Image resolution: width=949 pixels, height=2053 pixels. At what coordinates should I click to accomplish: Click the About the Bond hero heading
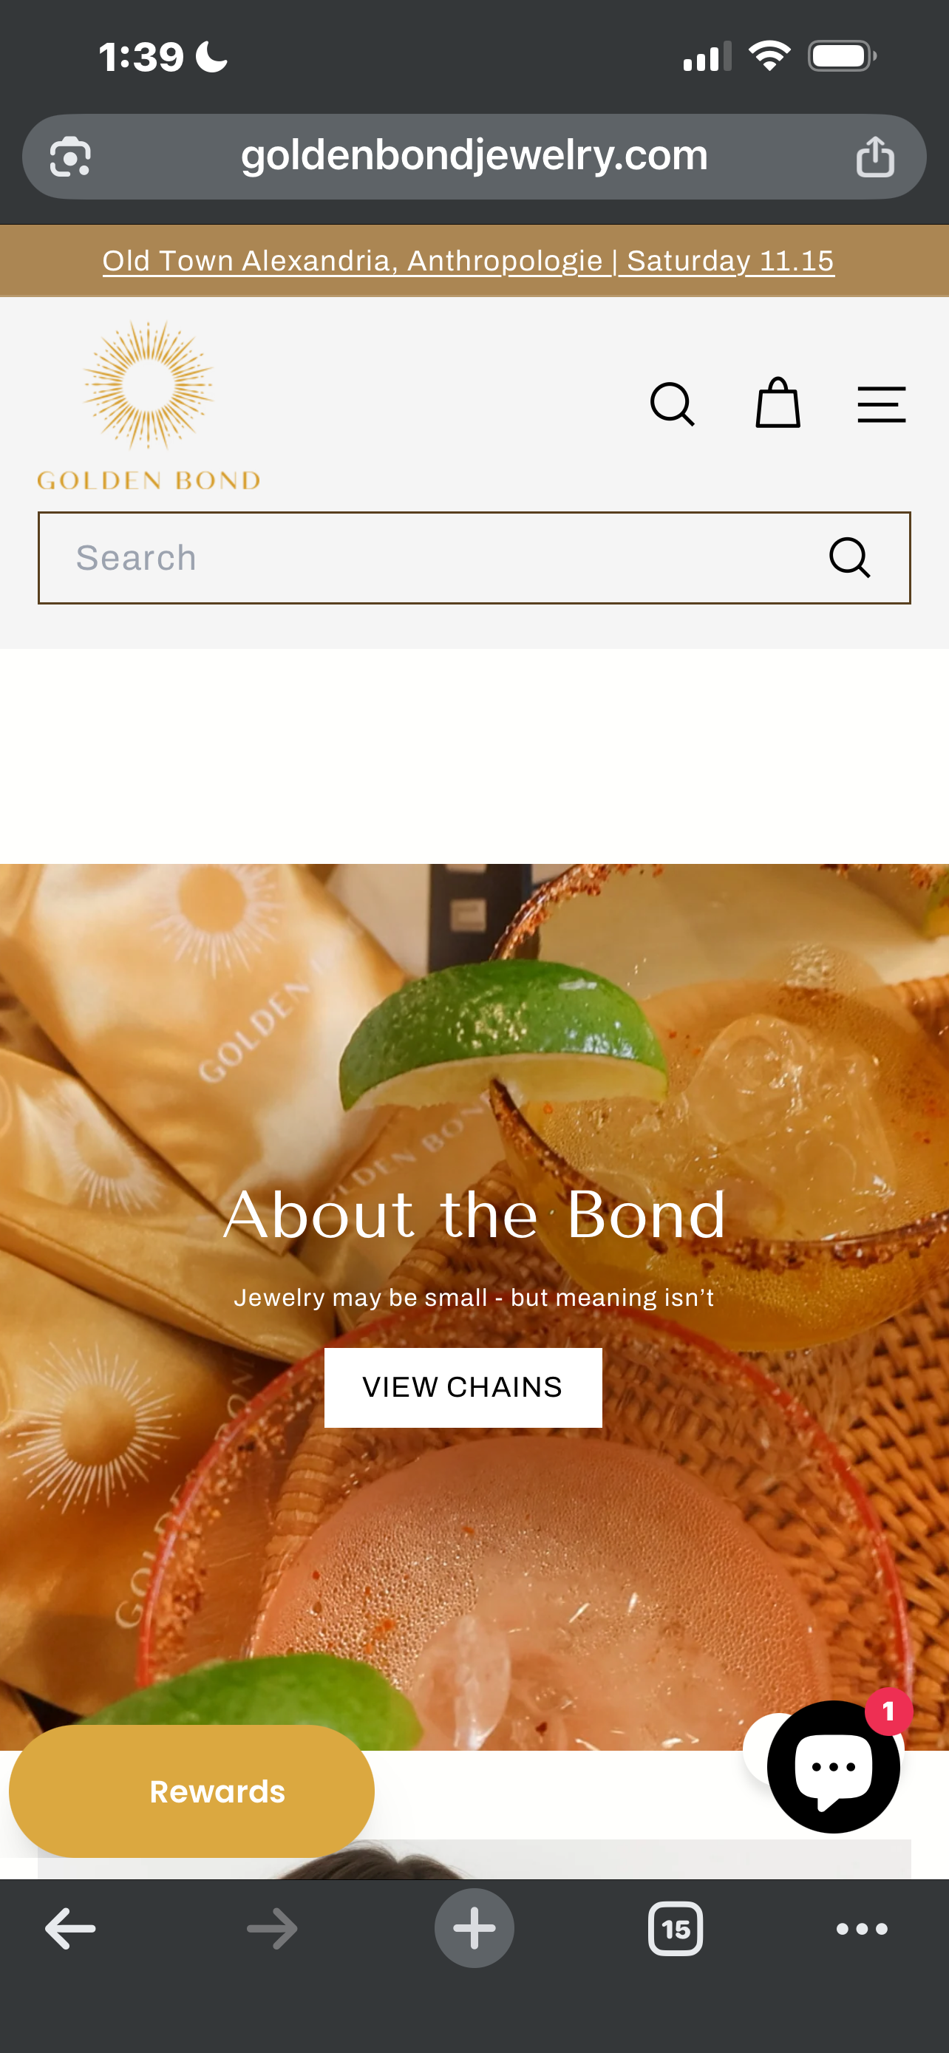tap(475, 1215)
